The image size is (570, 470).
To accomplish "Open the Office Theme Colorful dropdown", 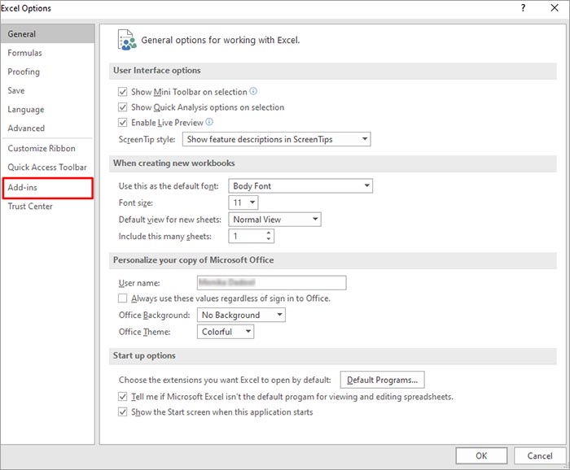I will 226,332.
